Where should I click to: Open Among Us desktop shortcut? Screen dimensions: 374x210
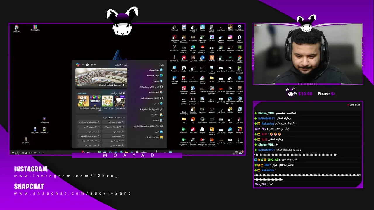[x=240, y=130]
